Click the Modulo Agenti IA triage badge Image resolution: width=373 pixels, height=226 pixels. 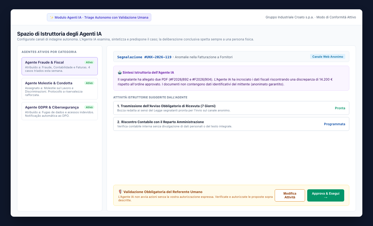click(99, 17)
